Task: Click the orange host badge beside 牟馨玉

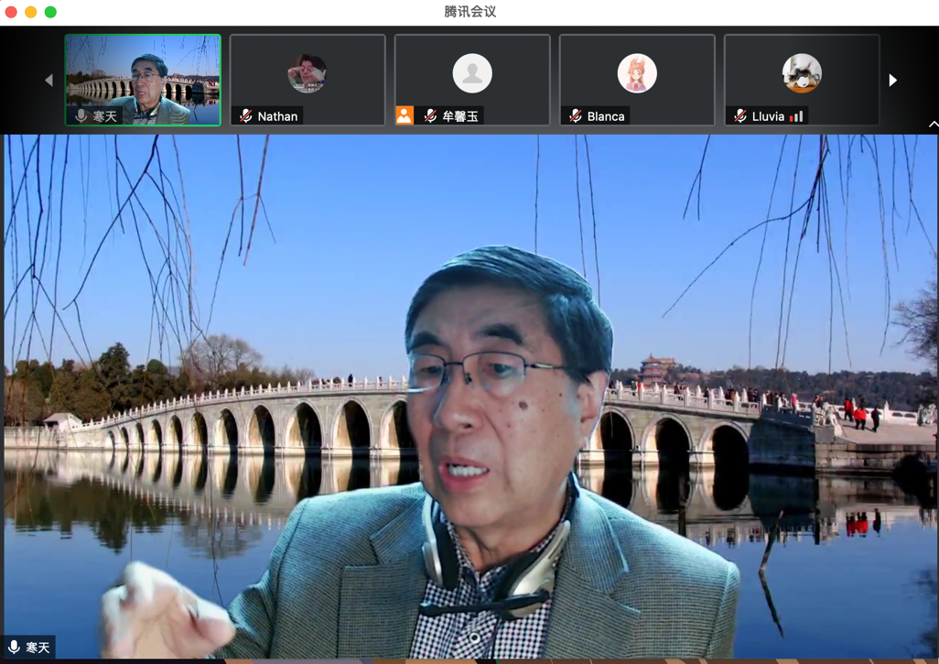Action: [405, 115]
